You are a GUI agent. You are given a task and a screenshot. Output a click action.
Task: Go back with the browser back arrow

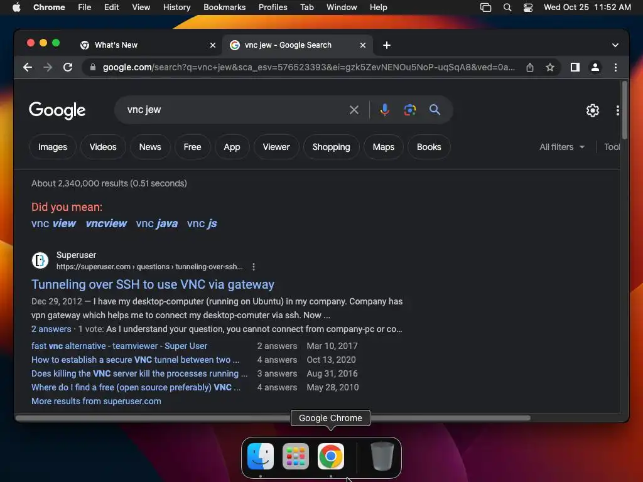[28, 67]
